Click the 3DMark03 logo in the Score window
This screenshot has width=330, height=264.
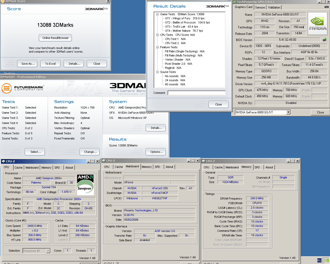point(96,9)
